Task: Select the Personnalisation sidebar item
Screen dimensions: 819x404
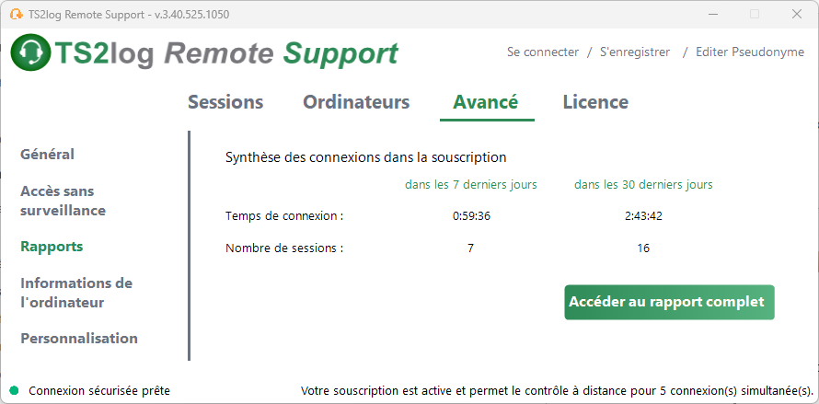Action: point(79,338)
